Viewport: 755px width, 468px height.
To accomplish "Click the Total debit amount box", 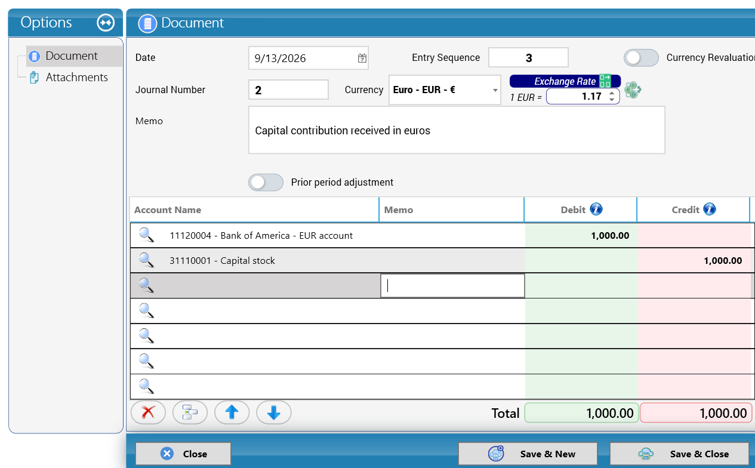I will [x=581, y=413].
